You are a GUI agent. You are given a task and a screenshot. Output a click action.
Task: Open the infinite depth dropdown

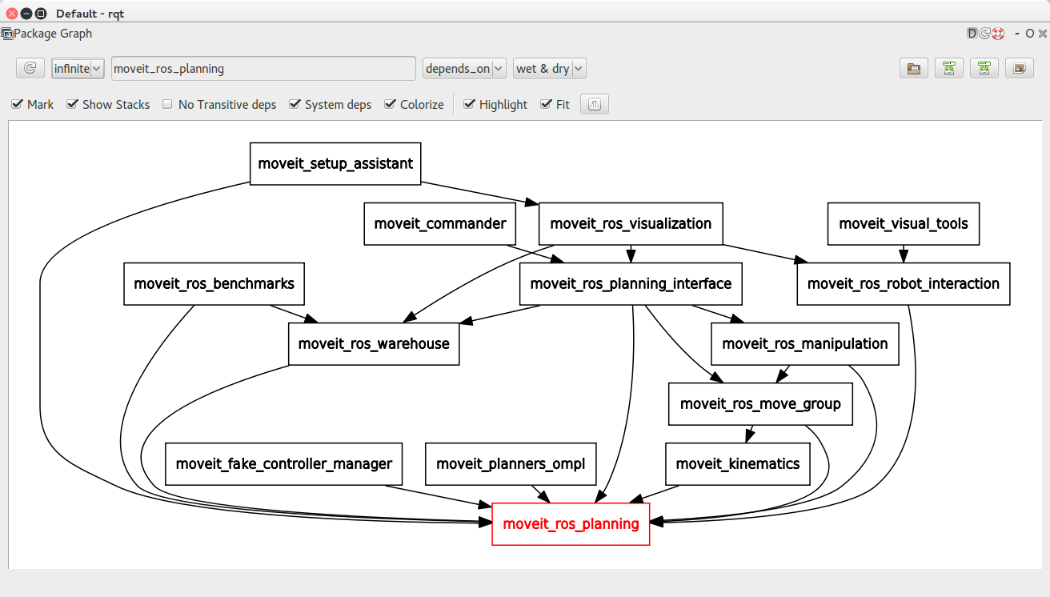point(78,69)
